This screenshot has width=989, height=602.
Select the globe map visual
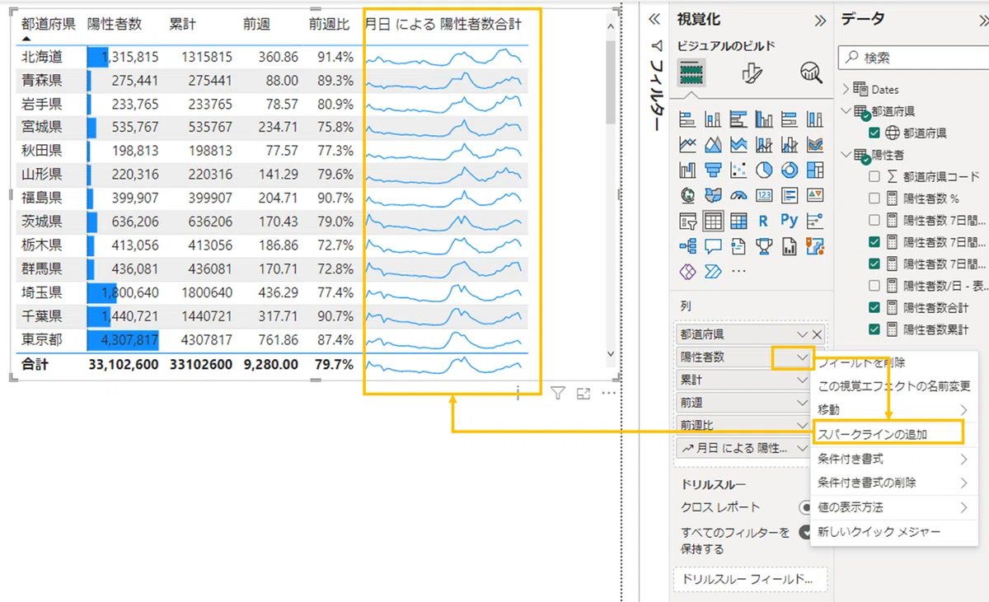(x=687, y=196)
